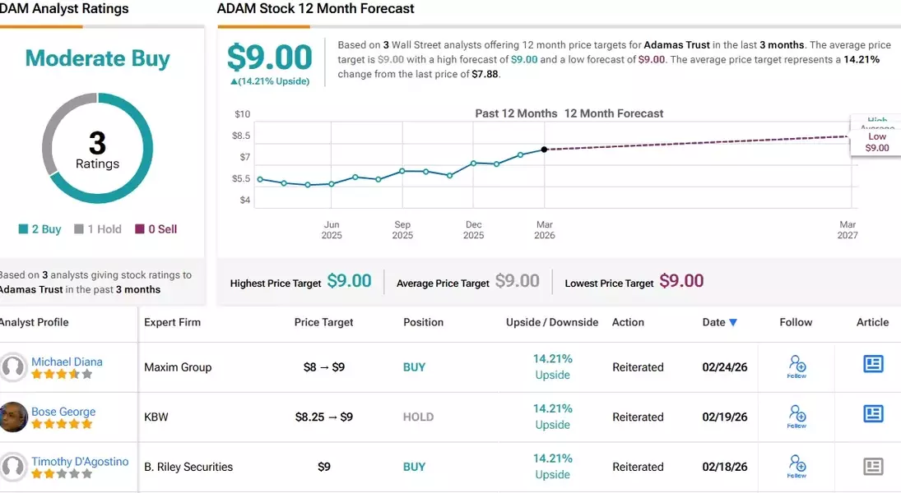Sort by Date using the arrow

[x=733, y=323]
